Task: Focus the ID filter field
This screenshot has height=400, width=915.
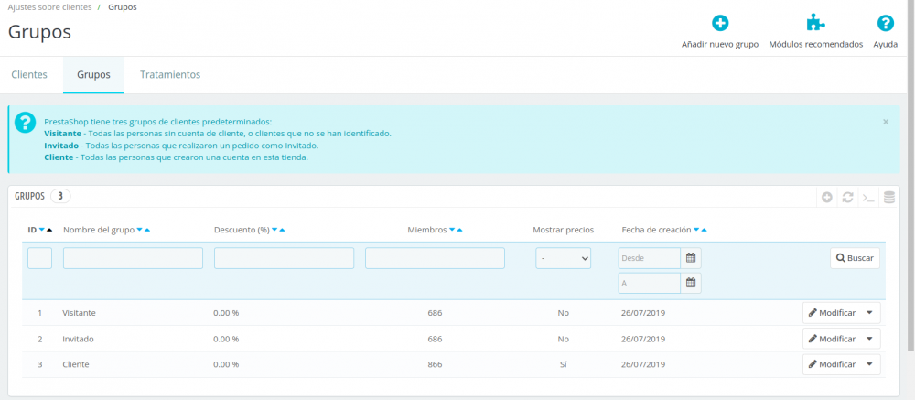Action: click(39, 258)
